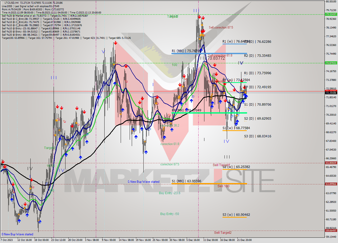This screenshot has width=338, height=243.
Task: Click the 'Sell correction 61.8' label
Action: click(x=220, y=55)
